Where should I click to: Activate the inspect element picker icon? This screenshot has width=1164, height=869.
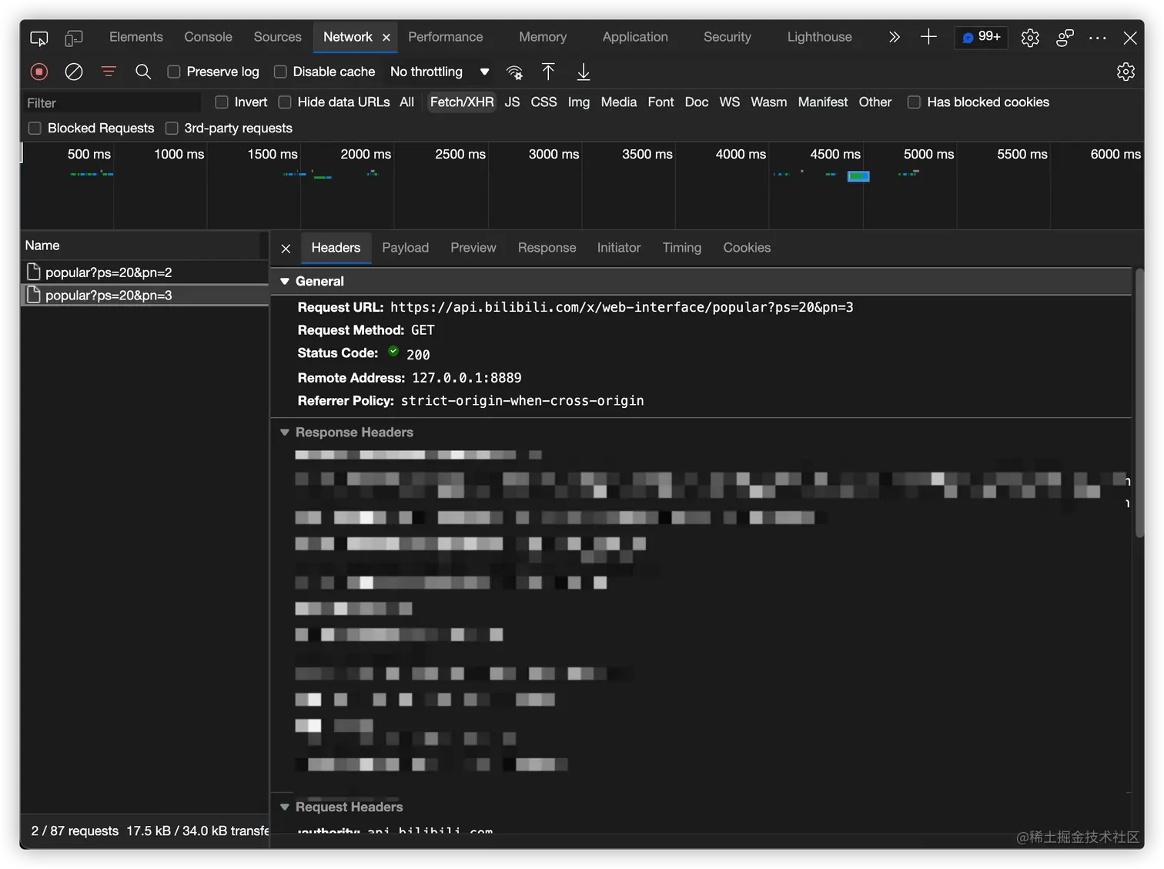38,38
